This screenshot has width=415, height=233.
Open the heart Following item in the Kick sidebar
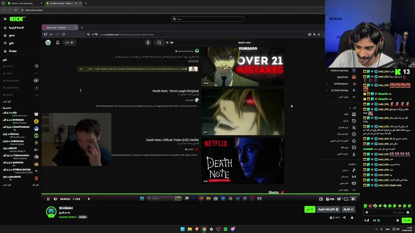tap(9, 43)
